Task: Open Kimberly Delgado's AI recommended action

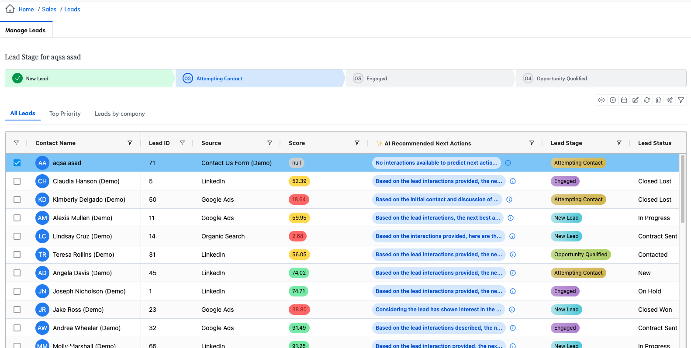Action: point(437,200)
